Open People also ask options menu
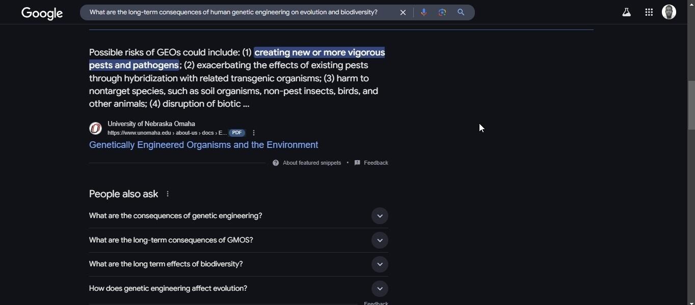Image resolution: width=695 pixels, height=305 pixels. (x=168, y=194)
